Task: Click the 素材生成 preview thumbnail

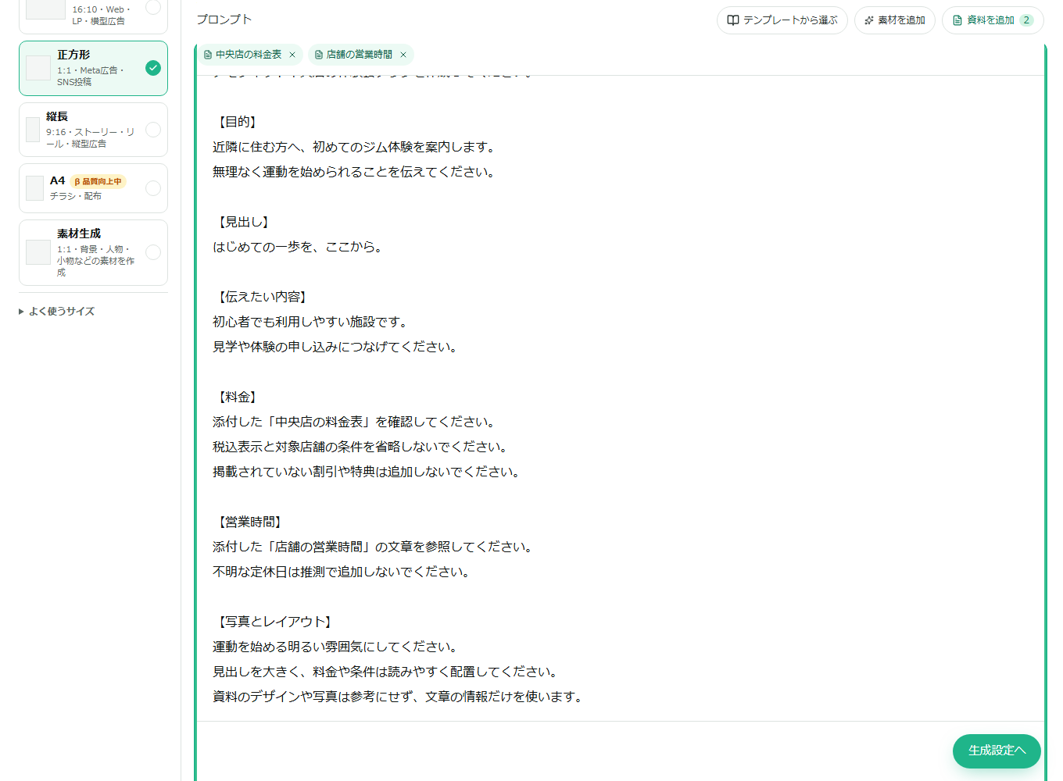Action: (38, 252)
